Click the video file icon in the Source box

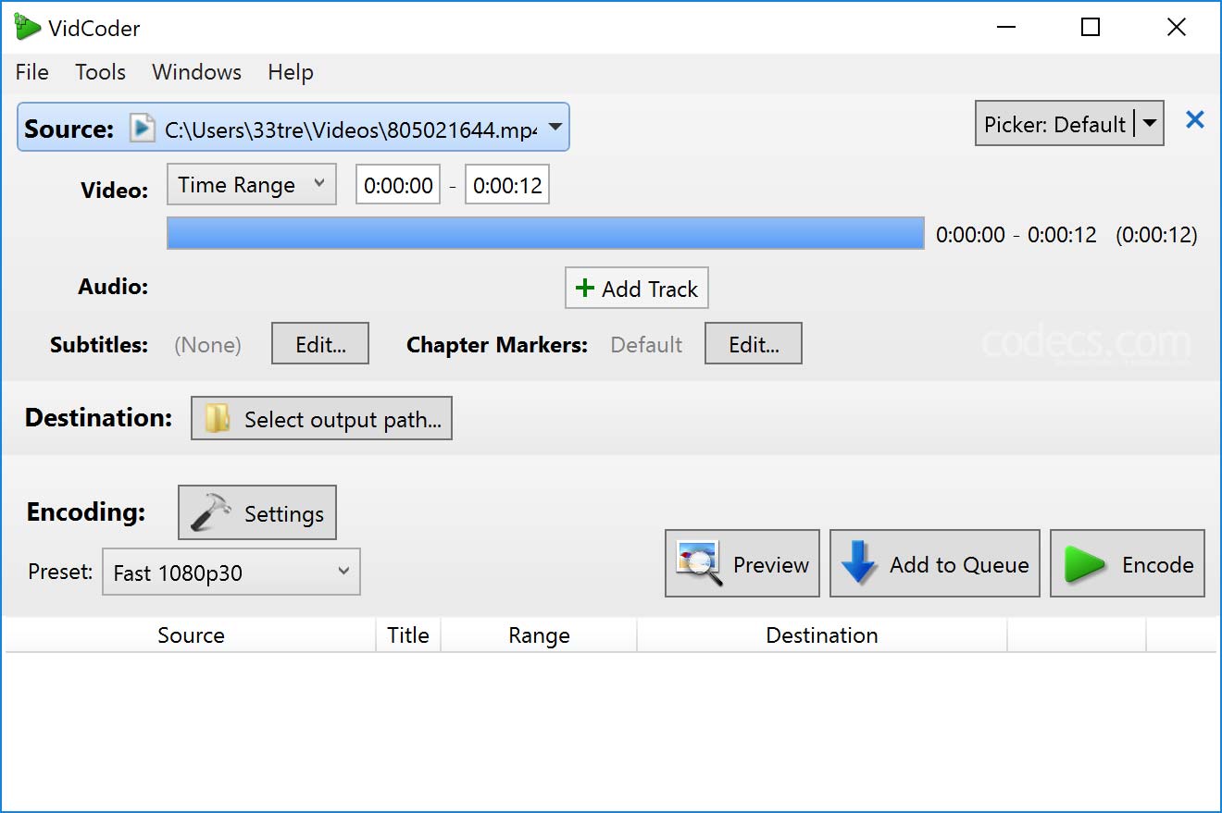142,129
